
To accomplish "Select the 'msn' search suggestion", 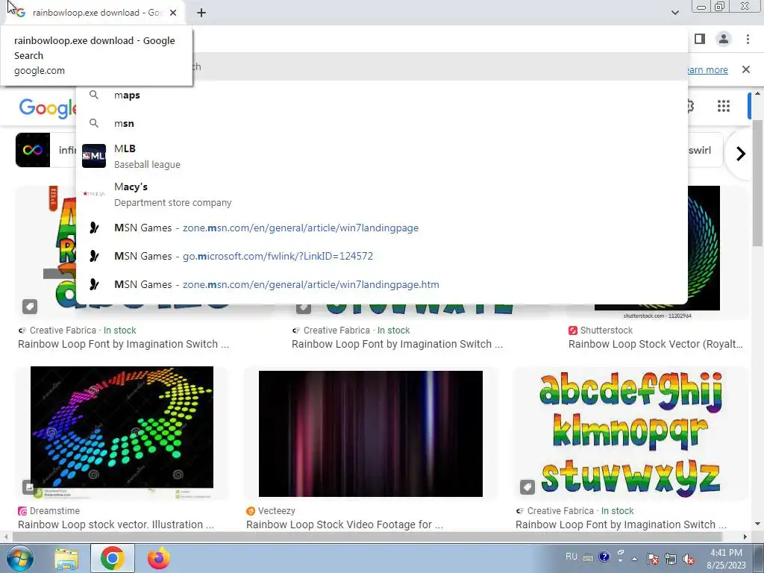I will (x=381, y=123).
